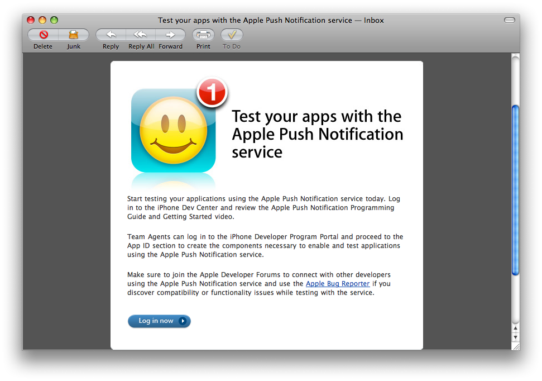Open the Apple Bug Reporter link

(x=338, y=284)
